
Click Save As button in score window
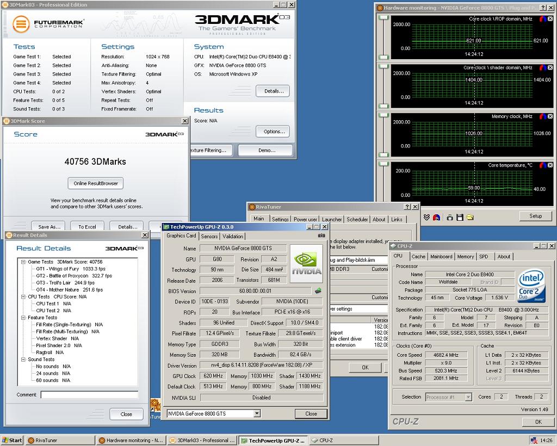pos(48,226)
